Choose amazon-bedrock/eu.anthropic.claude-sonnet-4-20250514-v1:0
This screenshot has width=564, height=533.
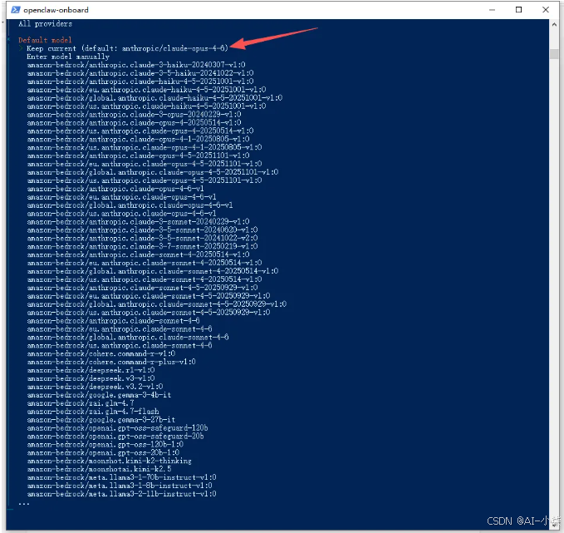(x=145, y=264)
